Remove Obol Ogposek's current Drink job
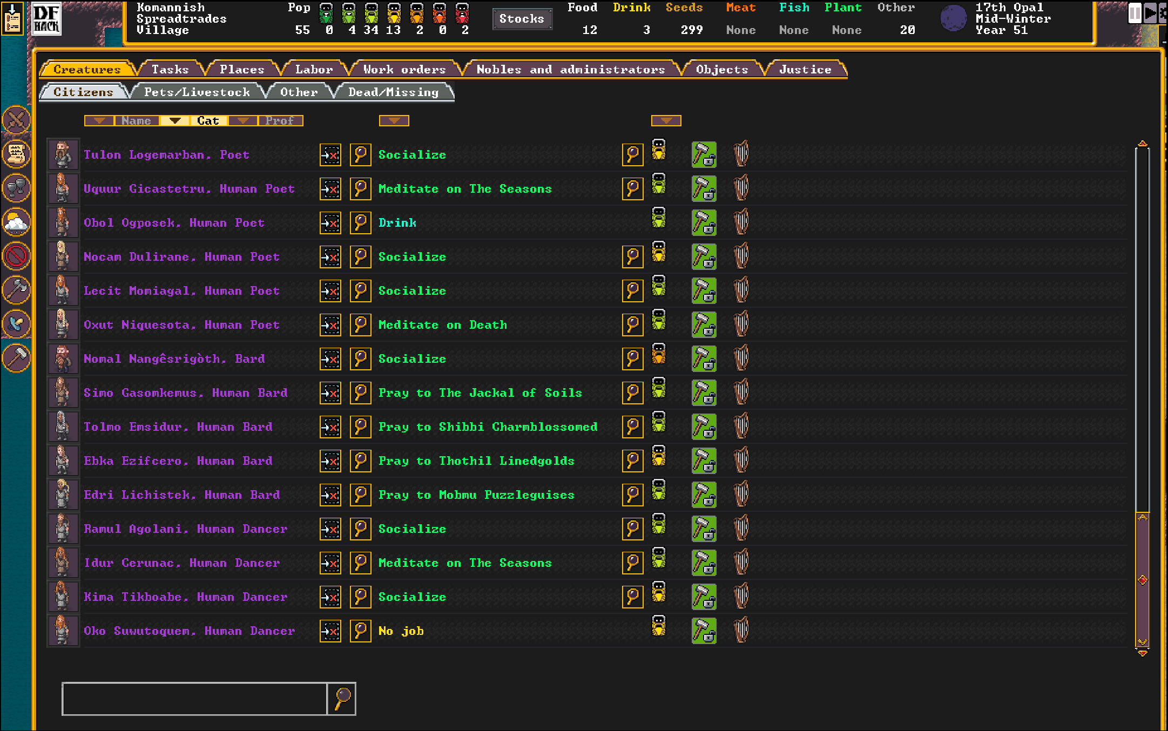Screen dimensions: 1168x731 (x=330, y=223)
